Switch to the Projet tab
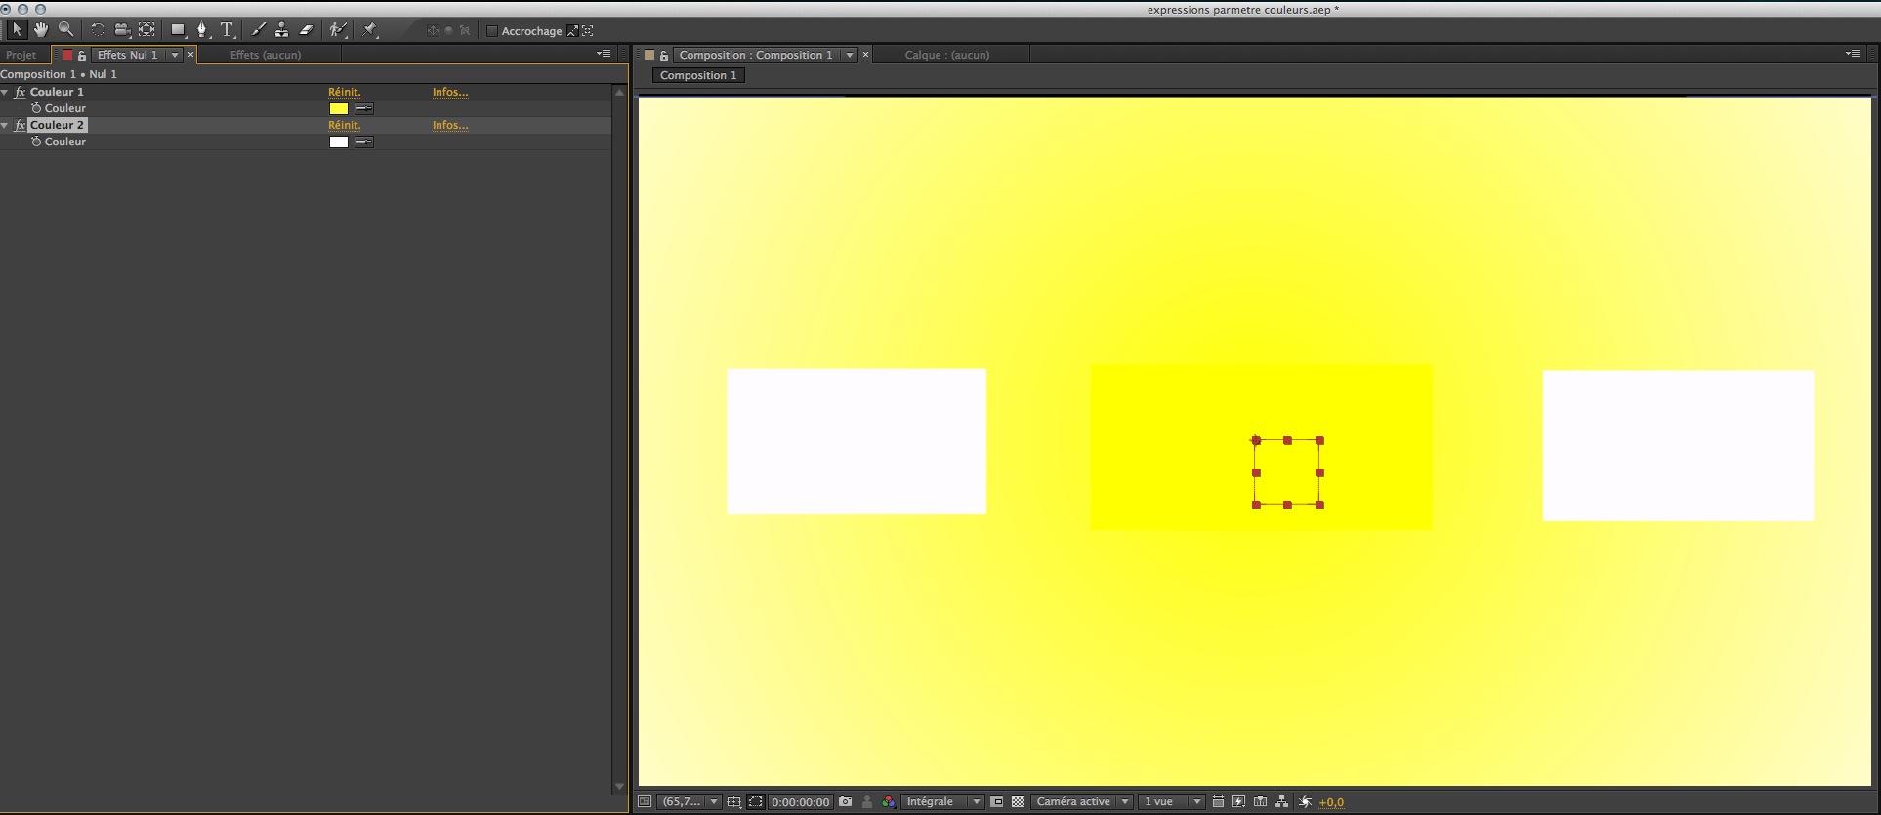The height and width of the screenshot is (815, 1881). (x=21, y=55)
